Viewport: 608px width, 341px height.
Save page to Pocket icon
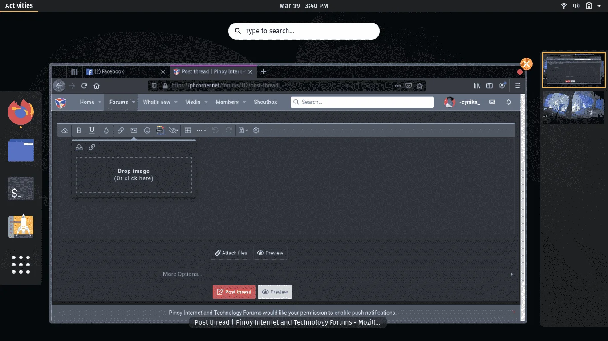point(409,86)
